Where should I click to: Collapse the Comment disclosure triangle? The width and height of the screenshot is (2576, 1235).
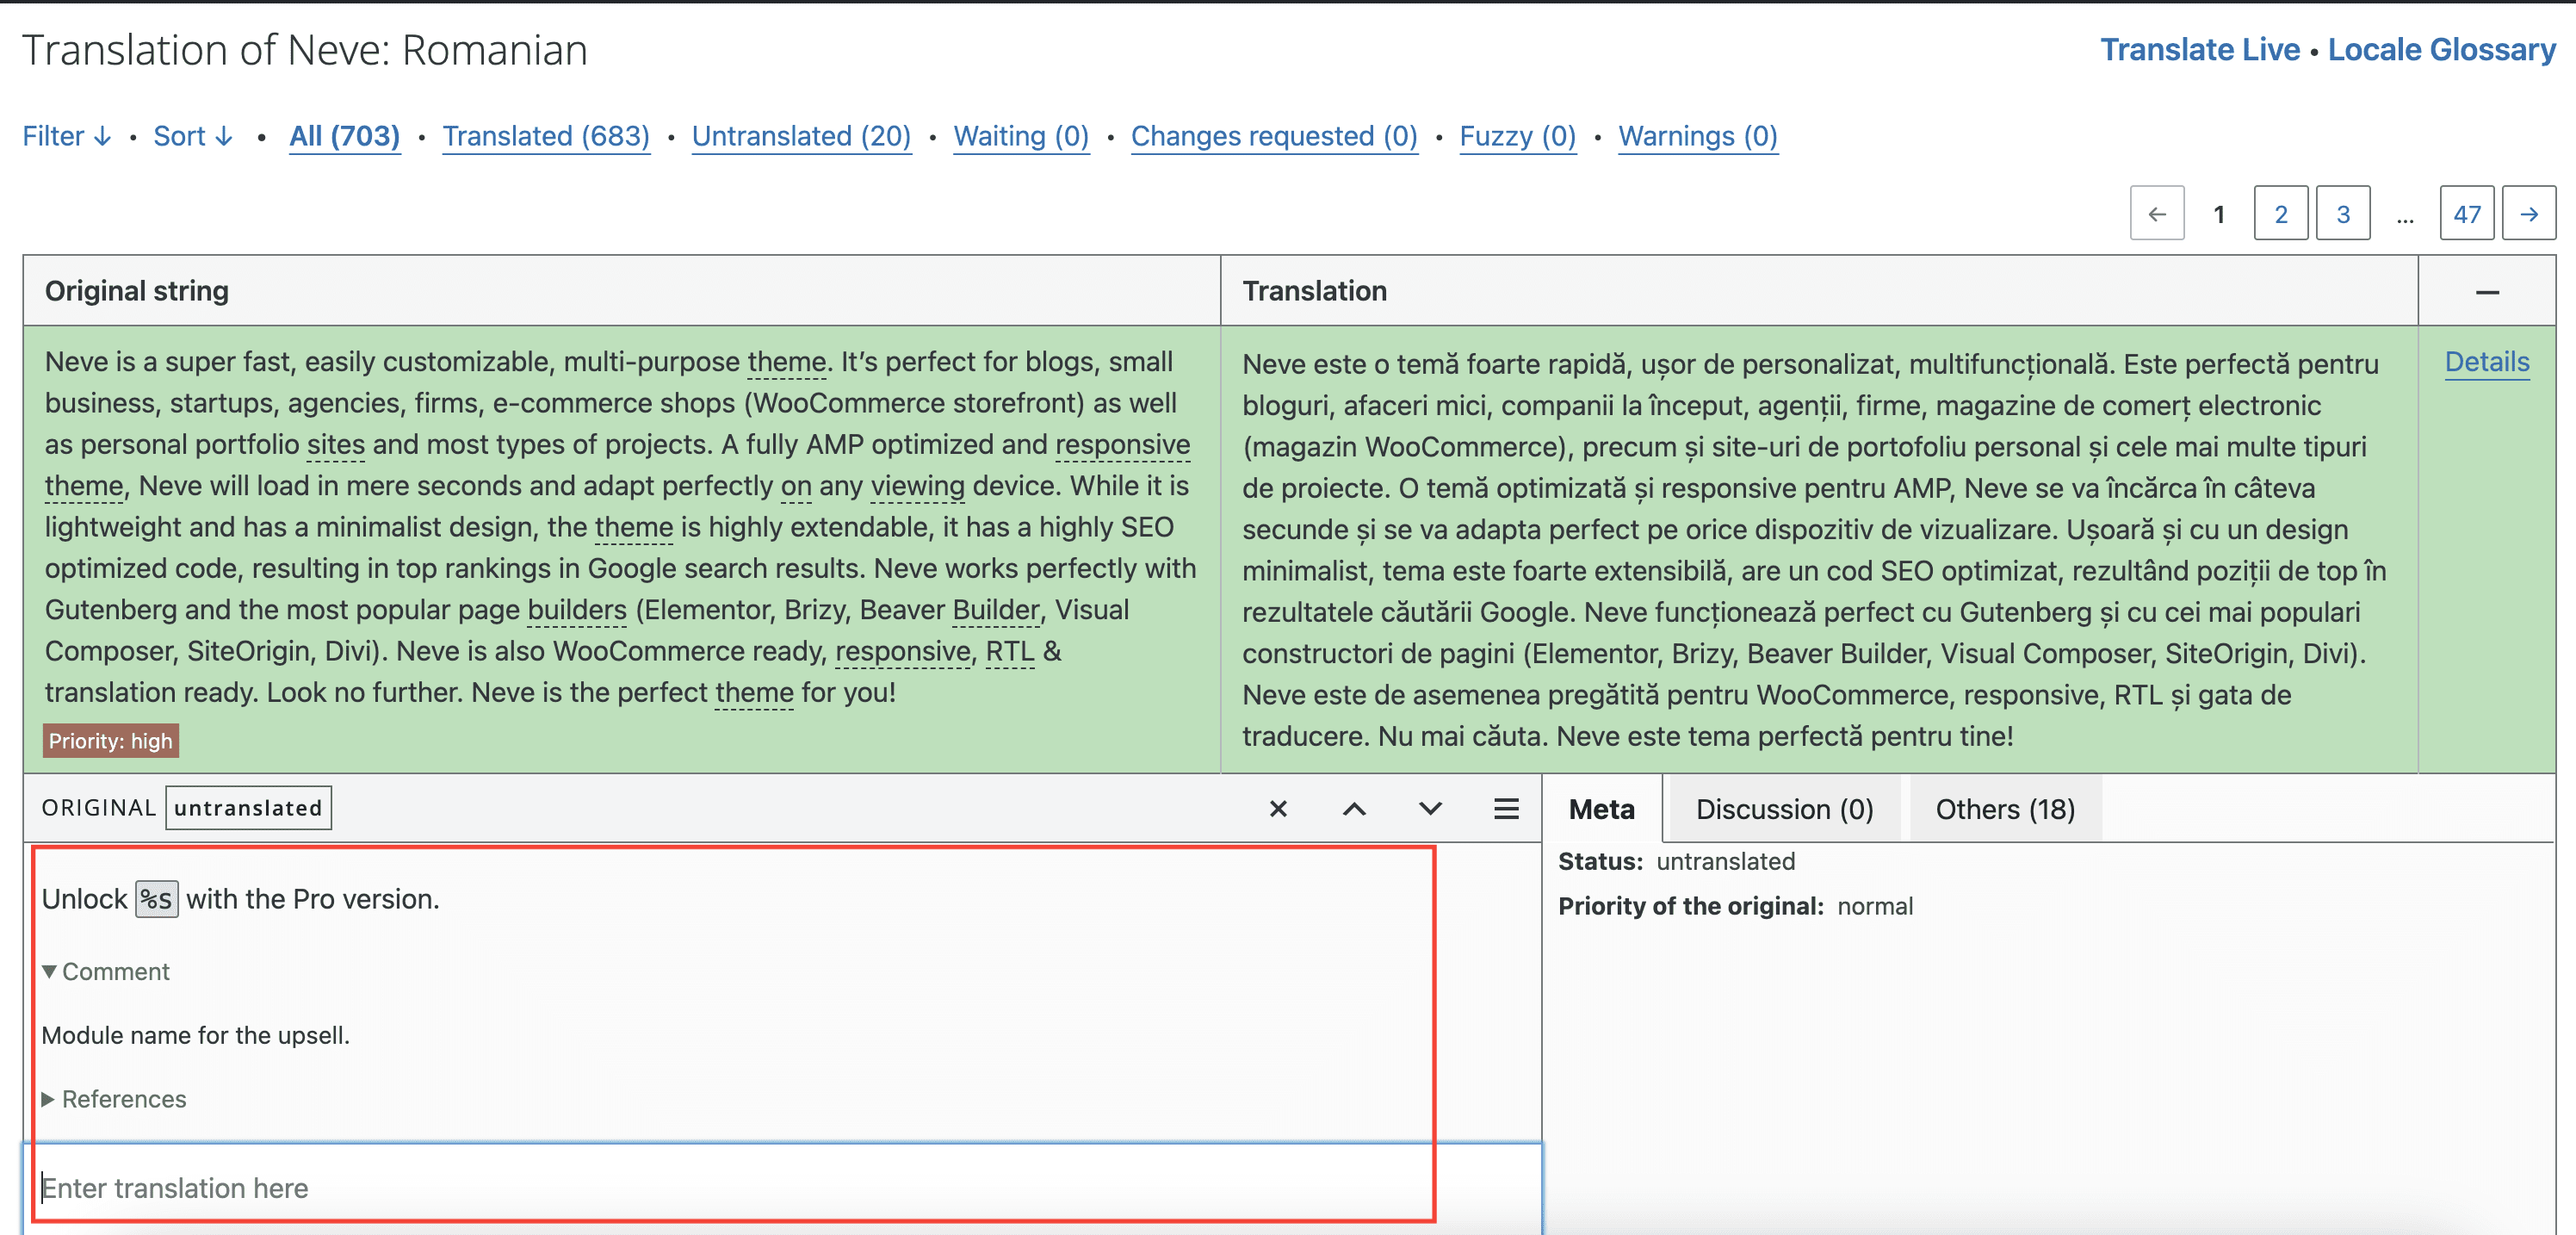pos(49,971)
